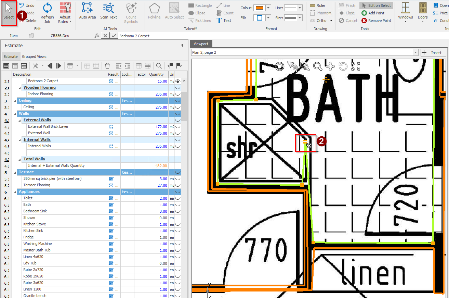This screenshot has height=298, width=449.
Task: Click the next arrow in estimate toolbar
Action: pyautogui.click(x=59, y=66)
